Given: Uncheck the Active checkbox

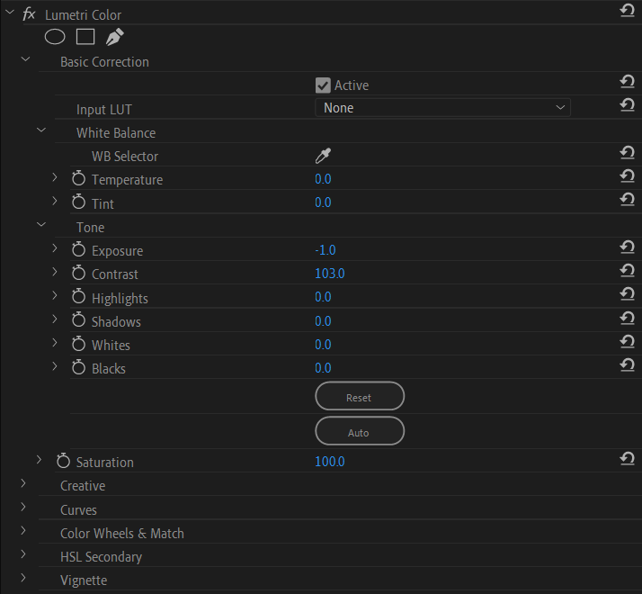Looking at the screenshot, I should pyautogui.click(x=323, y=85).
